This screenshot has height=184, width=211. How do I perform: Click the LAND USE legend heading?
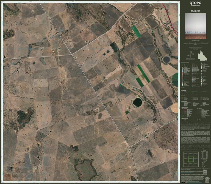pos(183,96)
